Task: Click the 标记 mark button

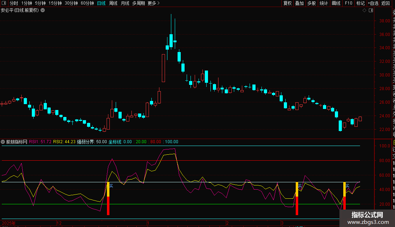Action: [x=360, y=3]
